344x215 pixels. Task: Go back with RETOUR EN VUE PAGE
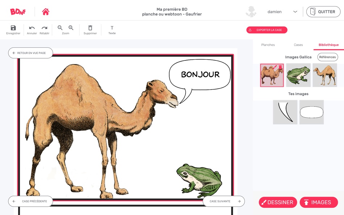pos(30,53)
